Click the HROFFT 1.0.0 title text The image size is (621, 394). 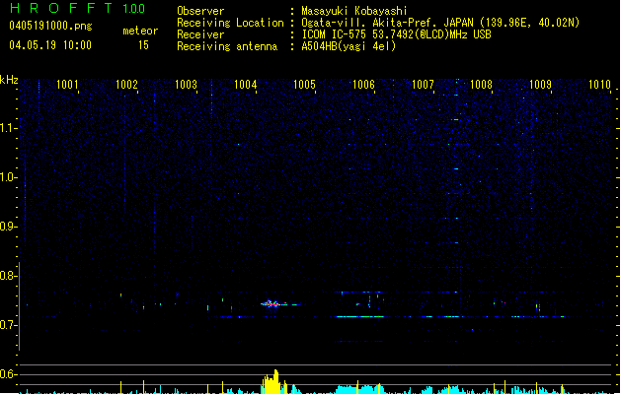coord(77,8)
